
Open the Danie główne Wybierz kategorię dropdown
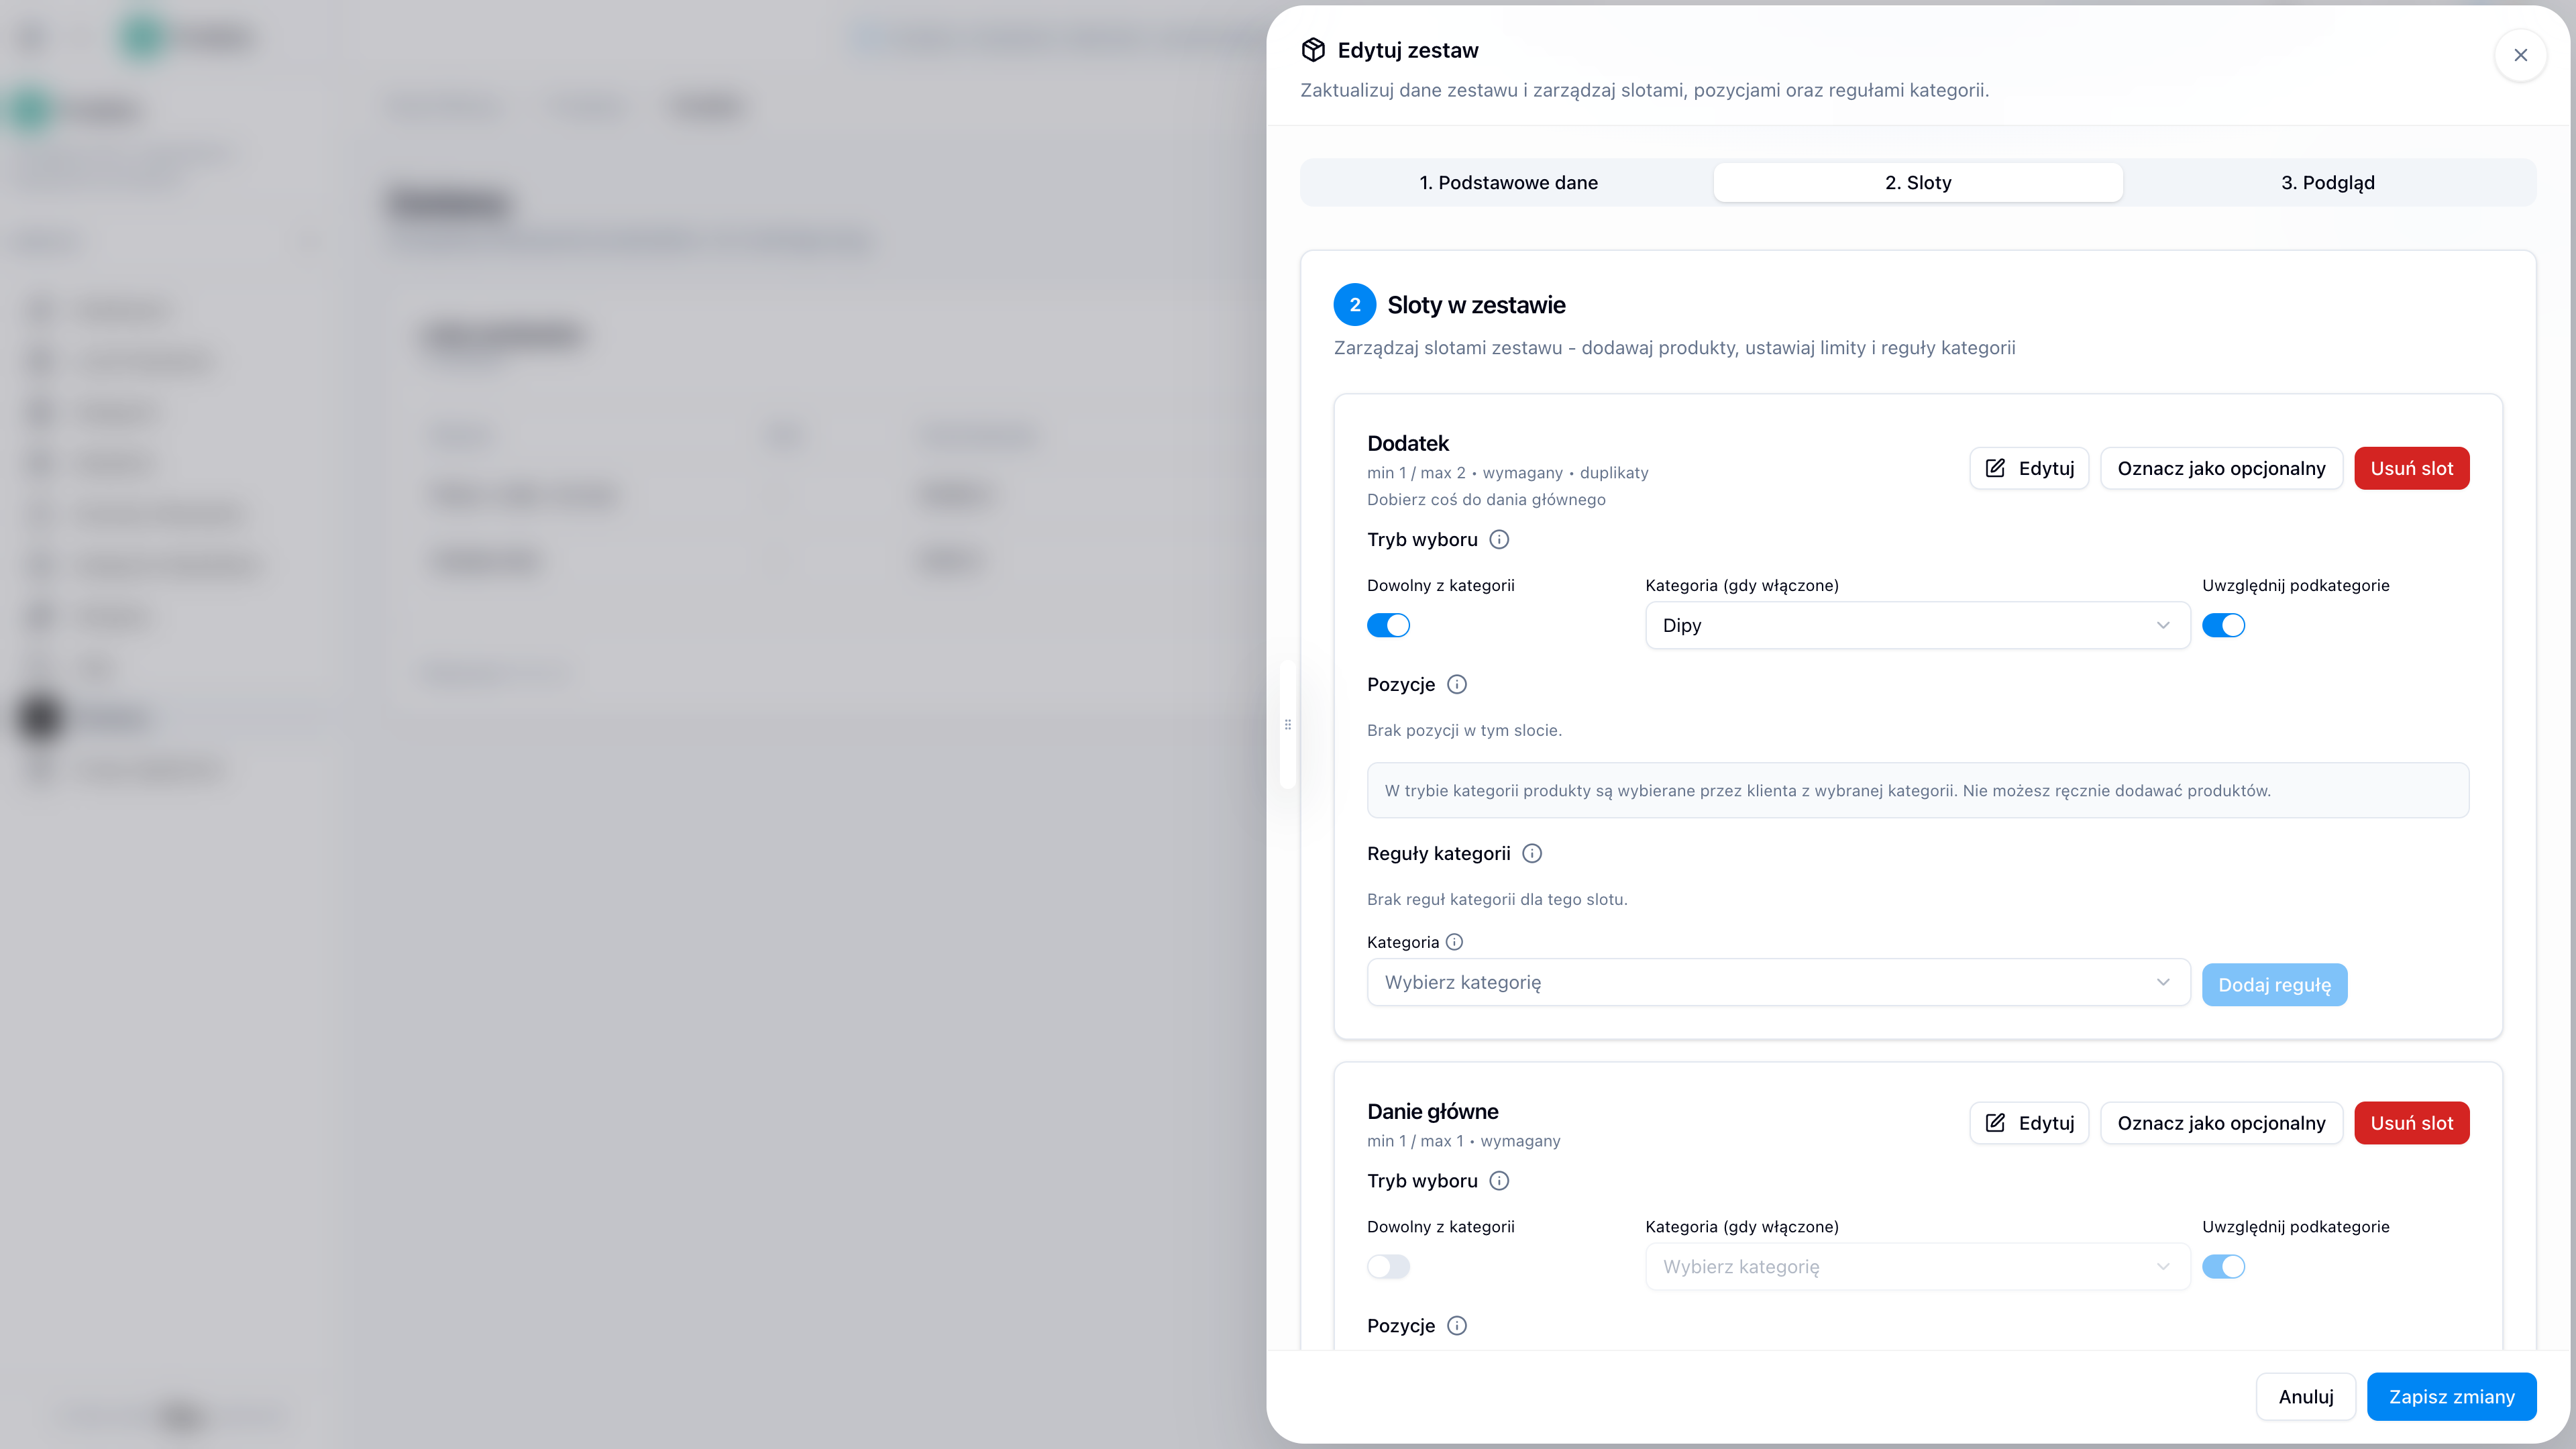(1917, 1267)
